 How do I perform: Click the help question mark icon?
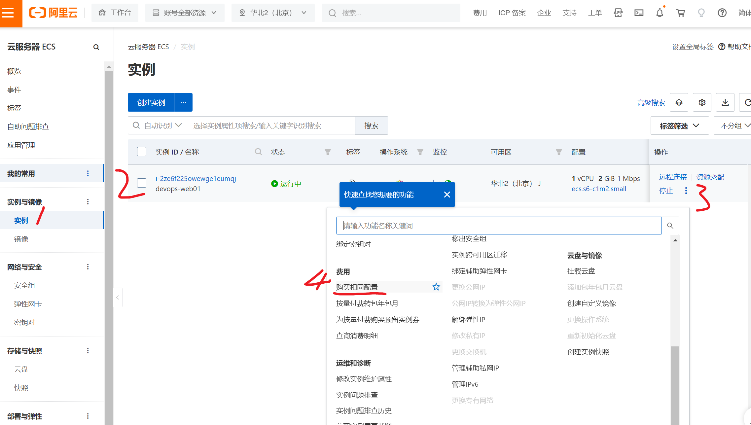click(x=722, y=13)
